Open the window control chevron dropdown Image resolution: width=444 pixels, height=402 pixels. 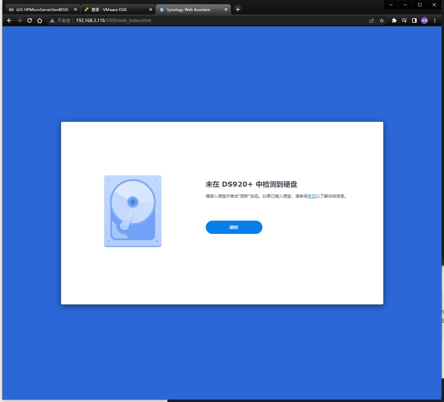[x=391, y=5]
